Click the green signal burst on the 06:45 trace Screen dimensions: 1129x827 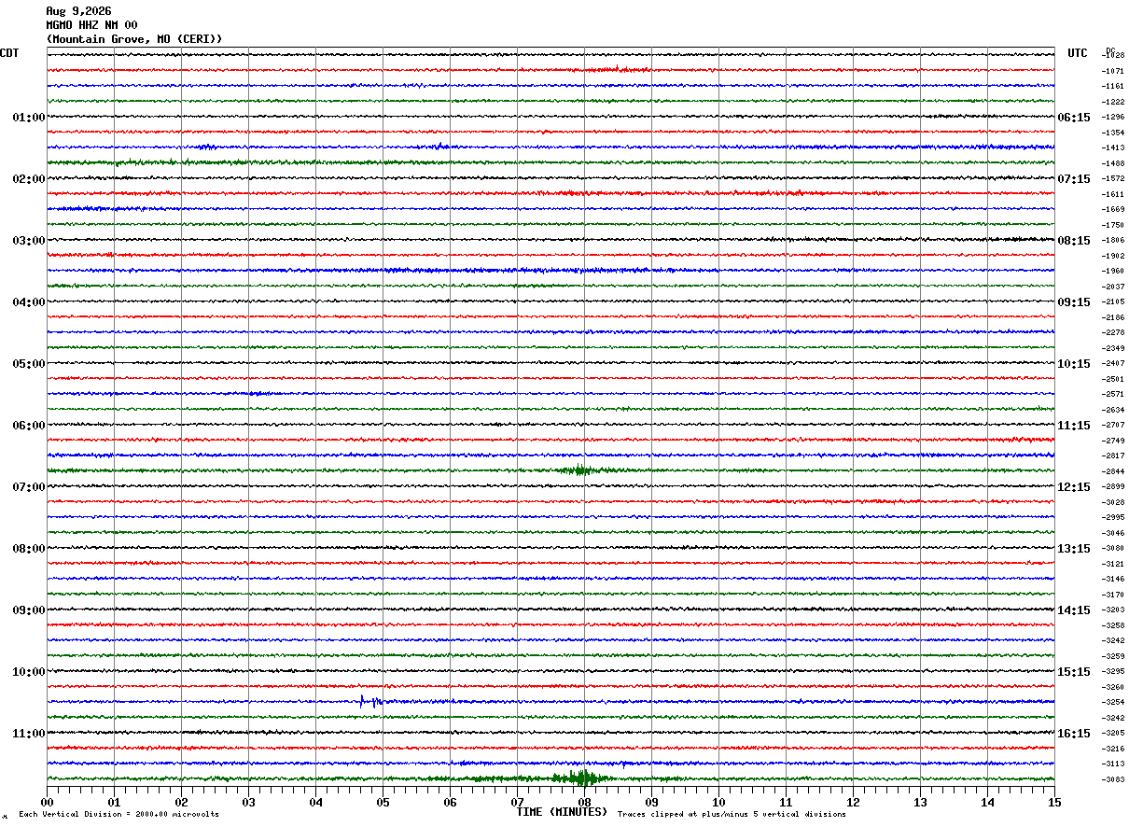tap(578, 470)
